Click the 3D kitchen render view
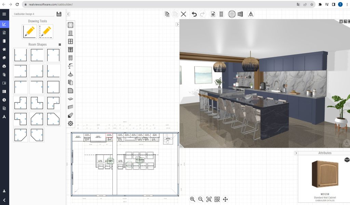This screenshot has width=350, height=205. point(265,84)
